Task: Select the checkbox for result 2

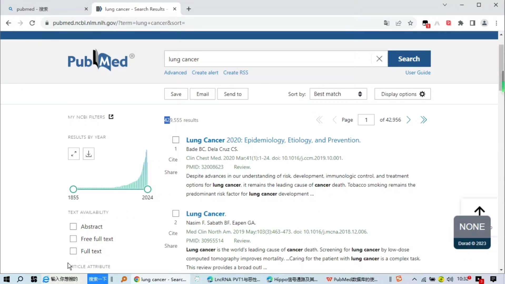Action: click(x=176, y=213)
